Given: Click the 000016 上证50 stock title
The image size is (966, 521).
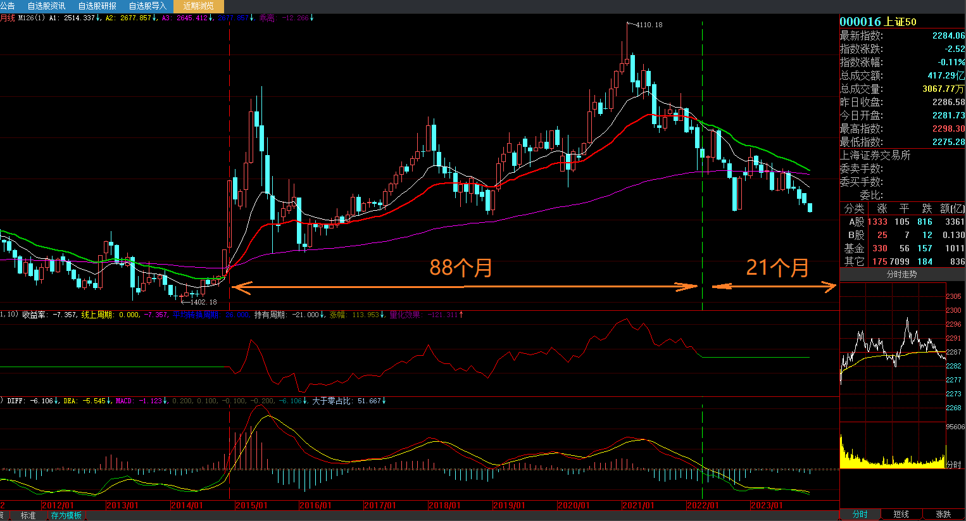Looking at the screenshot, I should (x=878, y=22).
